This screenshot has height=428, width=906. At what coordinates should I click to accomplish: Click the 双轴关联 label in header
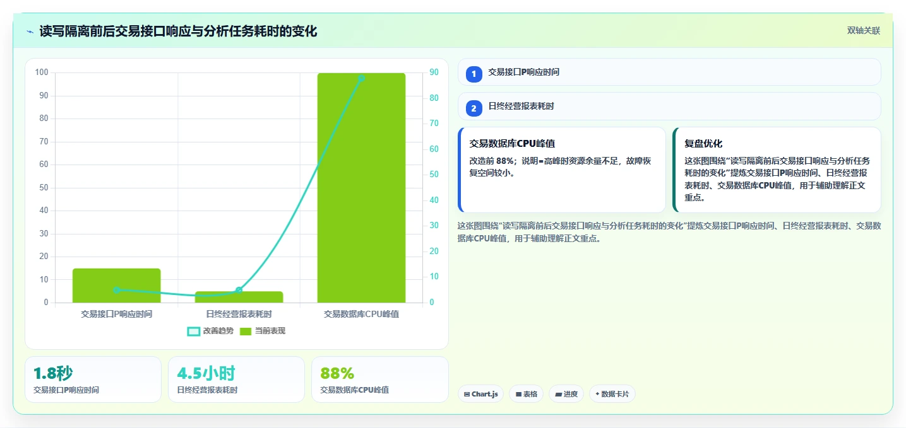[x=863, y=31]
